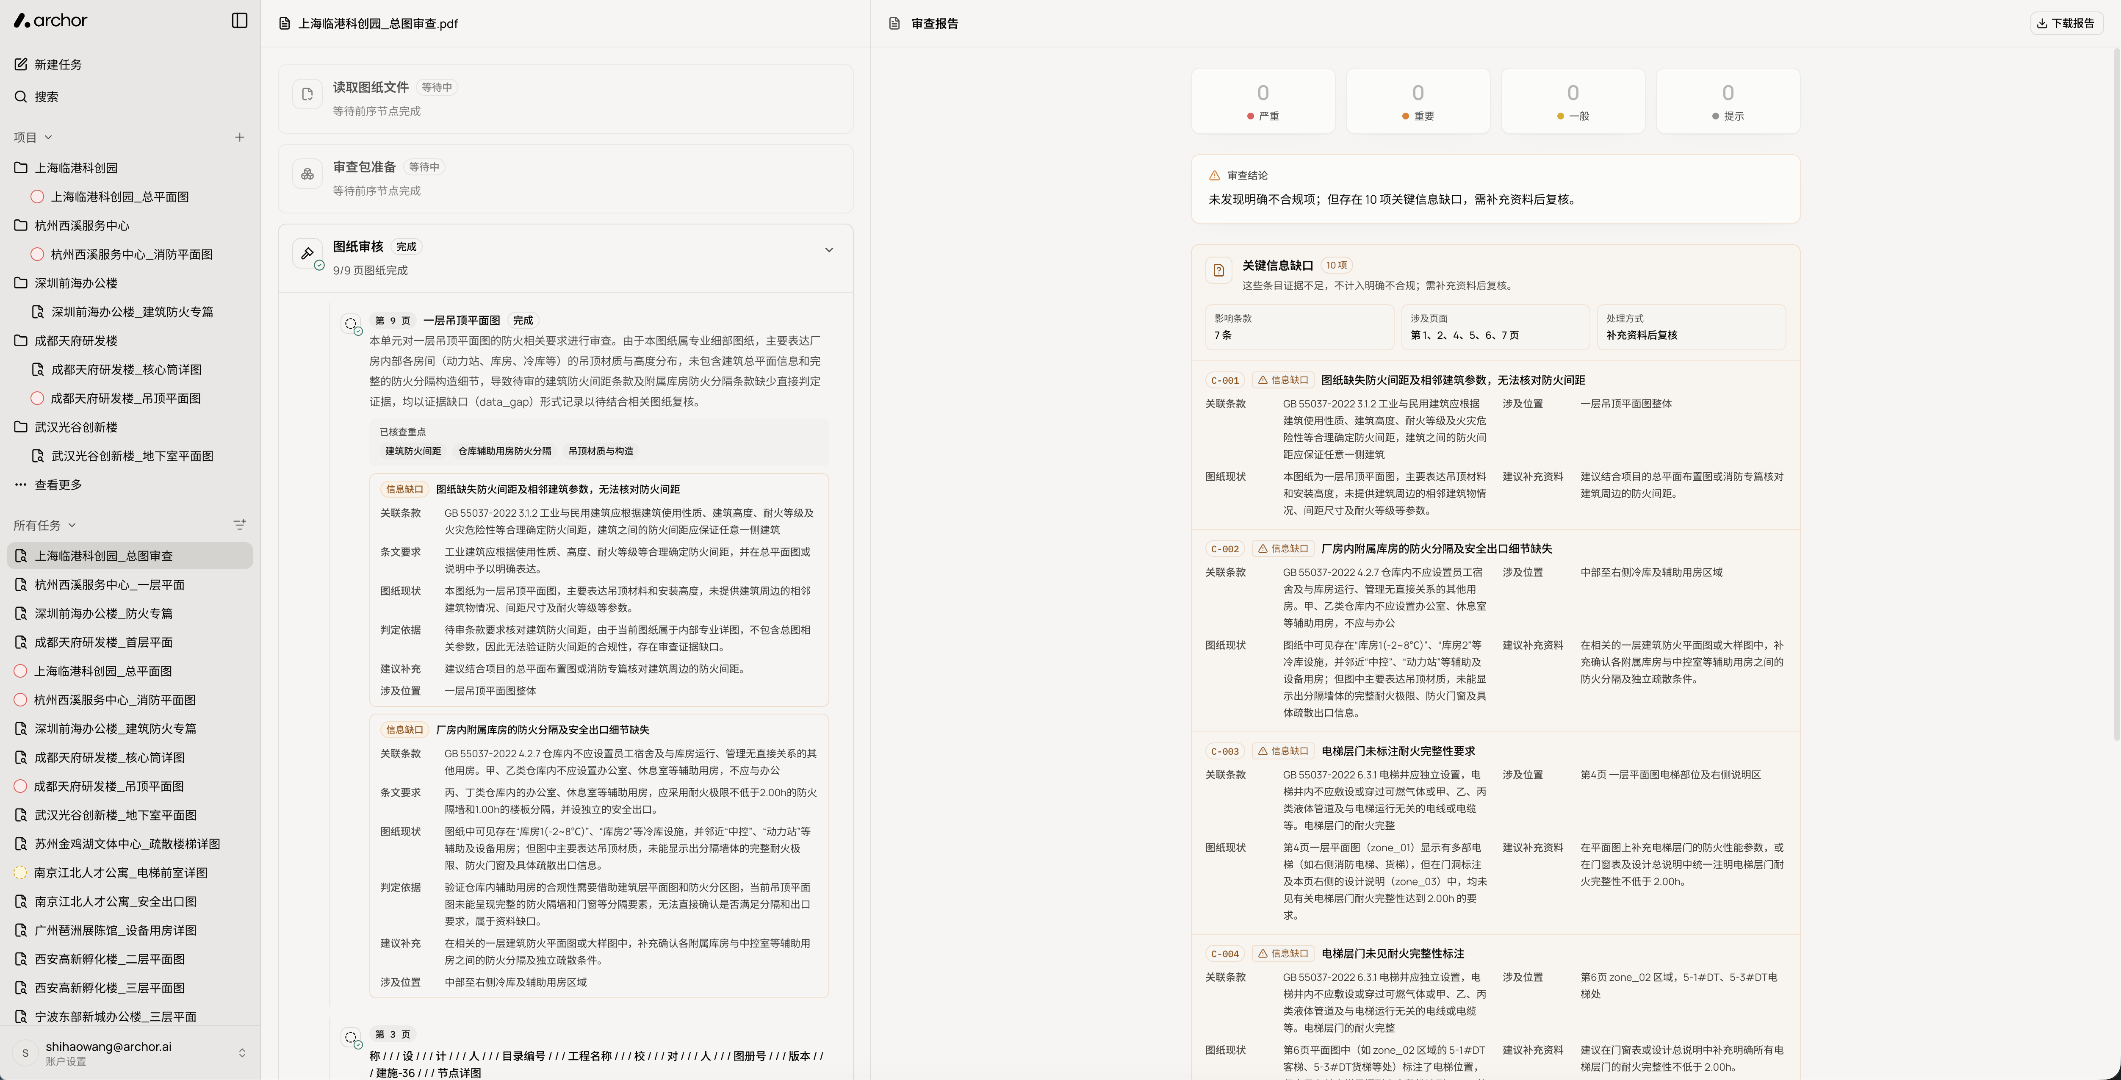Open task 南京江北人才公寓_安全出口图
2121x1080 pixels.
coord(130,901)
